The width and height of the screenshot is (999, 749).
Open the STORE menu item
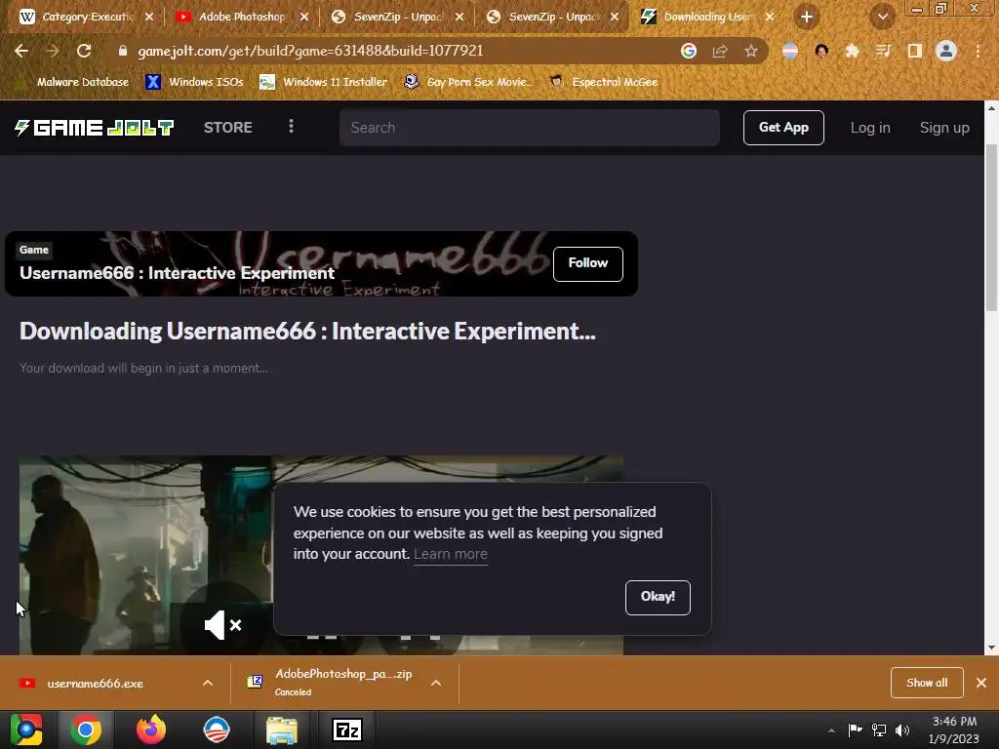(x=228, y=128)
